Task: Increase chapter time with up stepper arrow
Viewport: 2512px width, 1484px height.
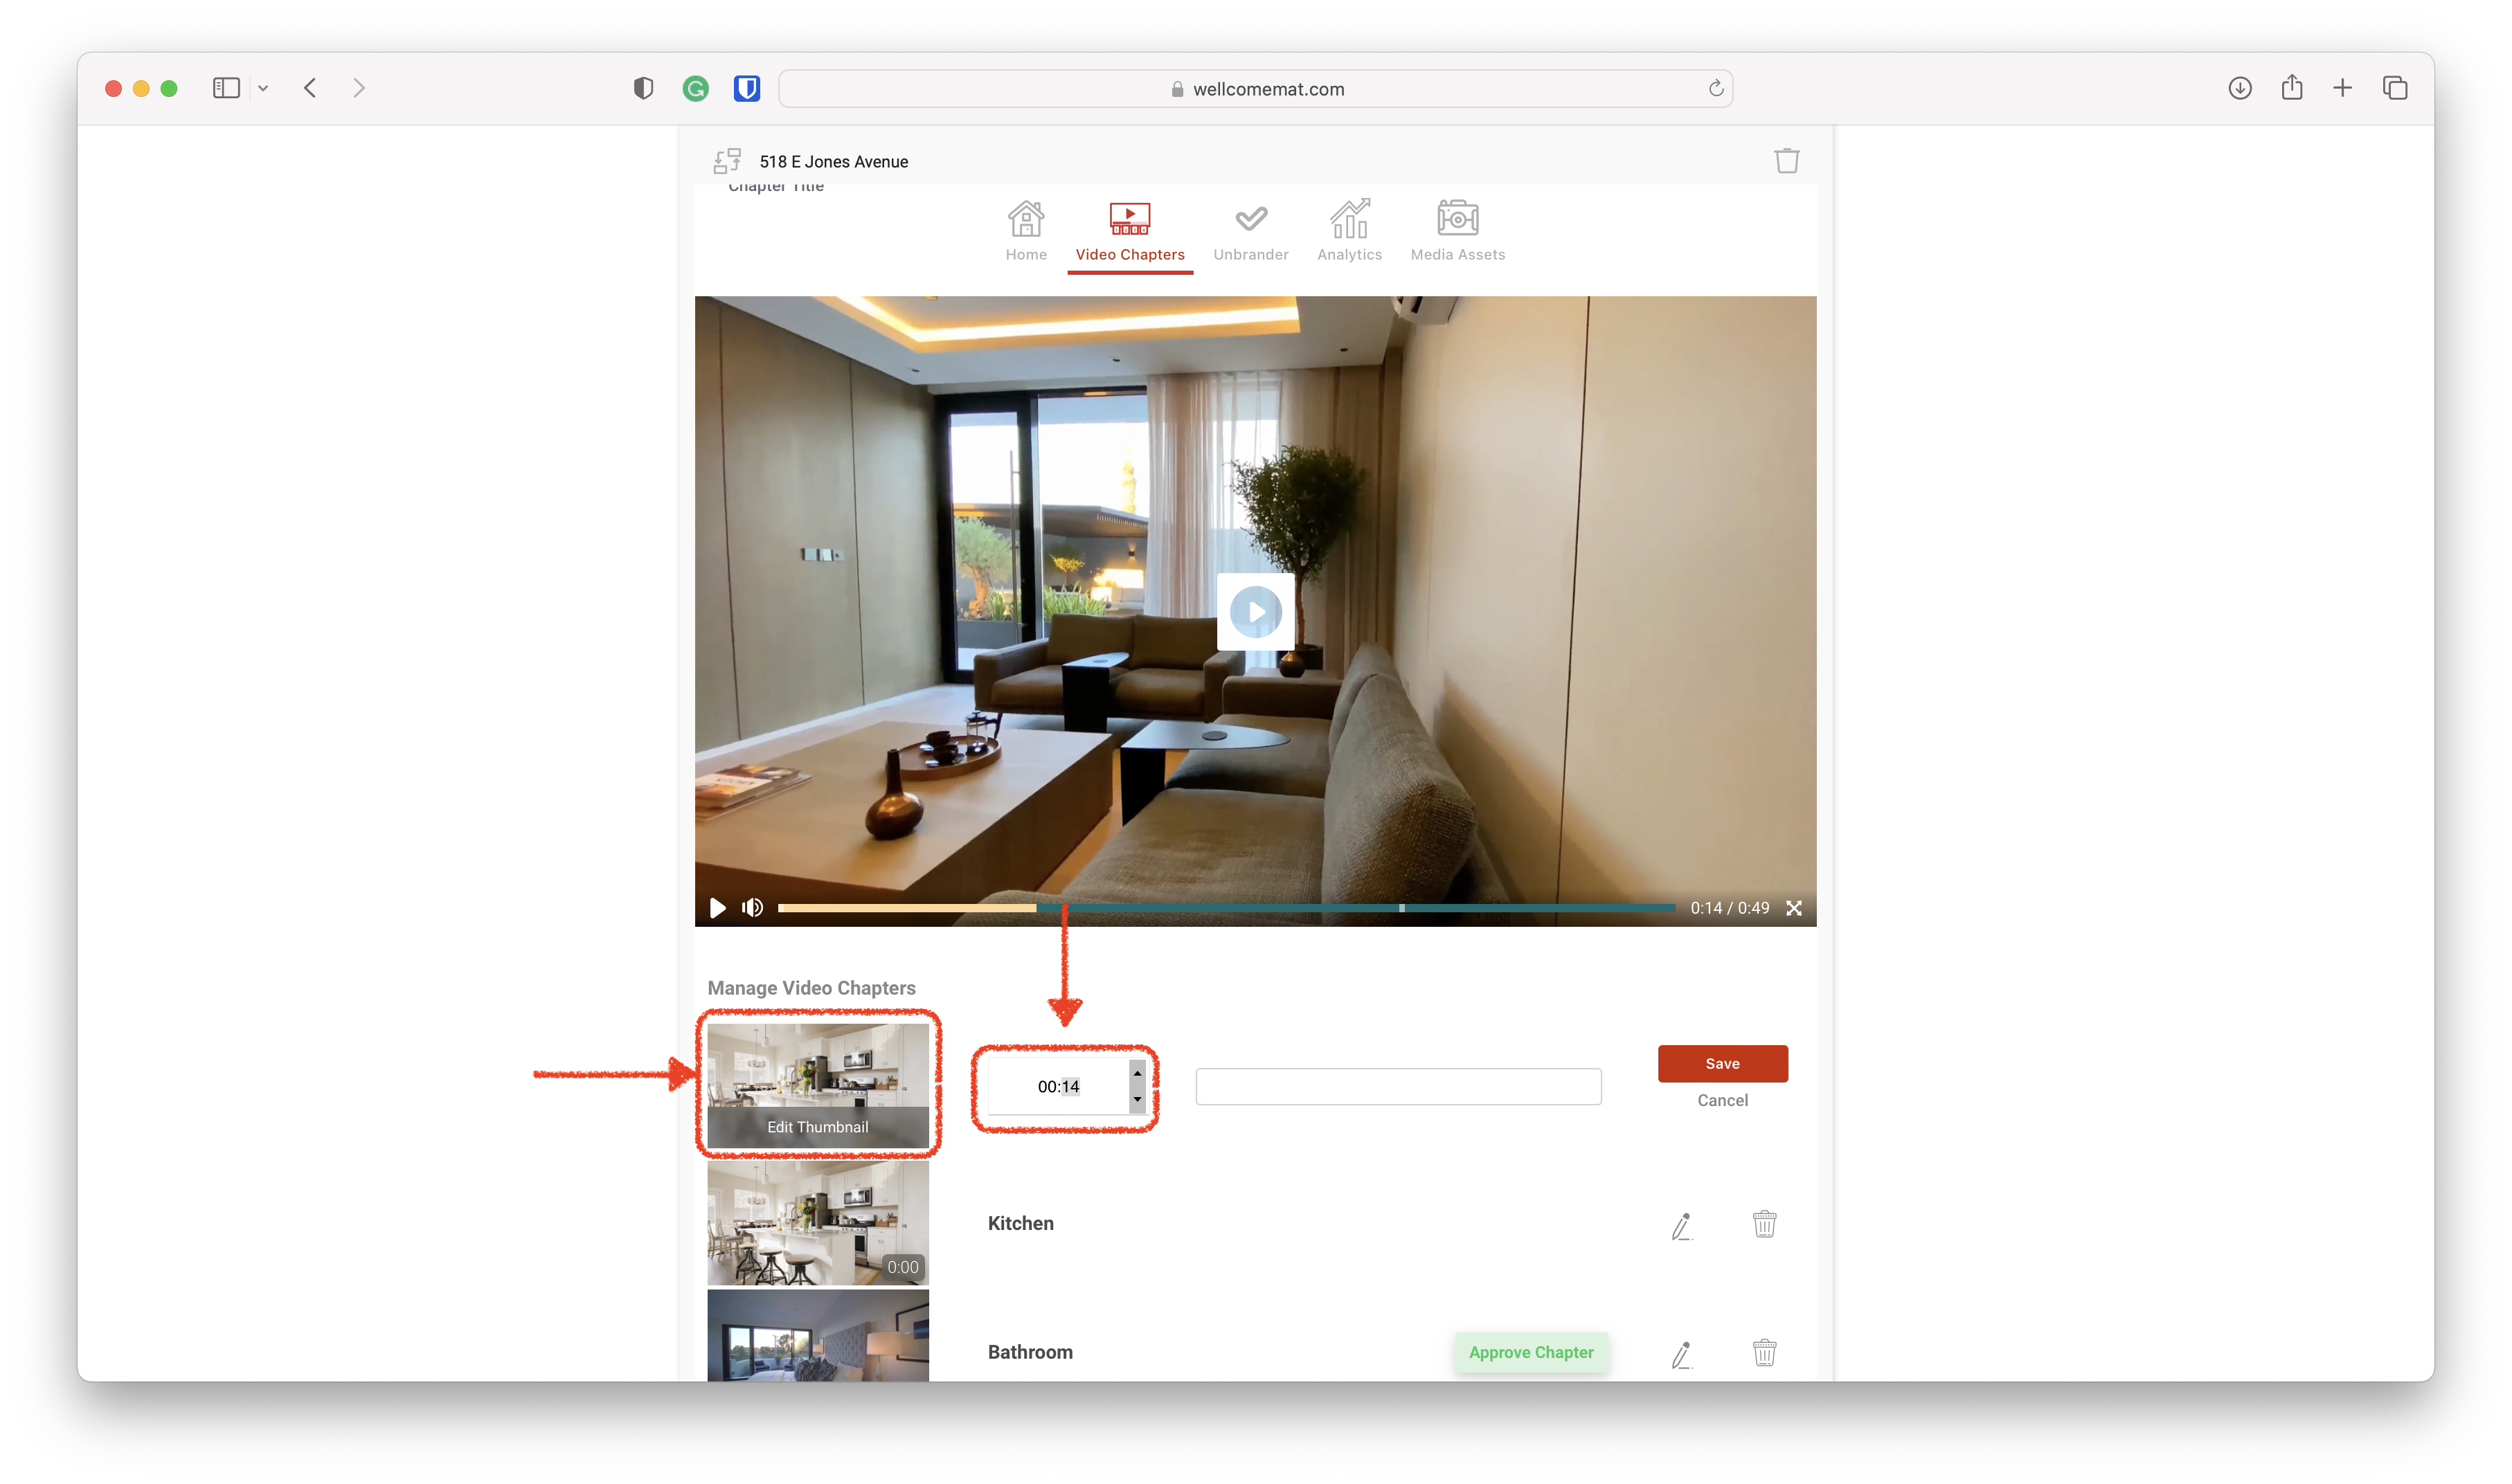Action: [1137, 1073]
